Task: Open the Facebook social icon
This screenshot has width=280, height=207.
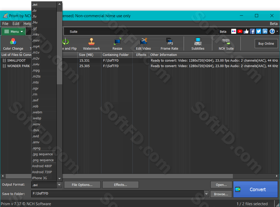Action: tap(252, 31)
